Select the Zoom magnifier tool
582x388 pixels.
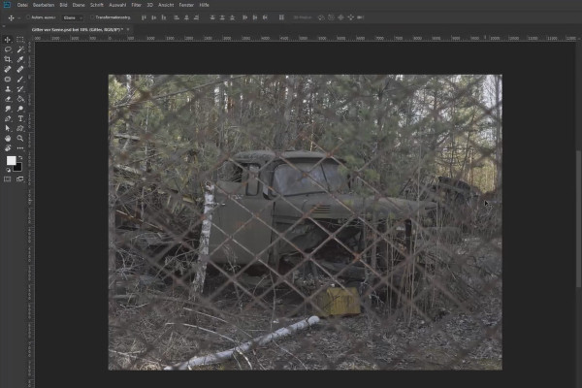(x=20, y=139)
